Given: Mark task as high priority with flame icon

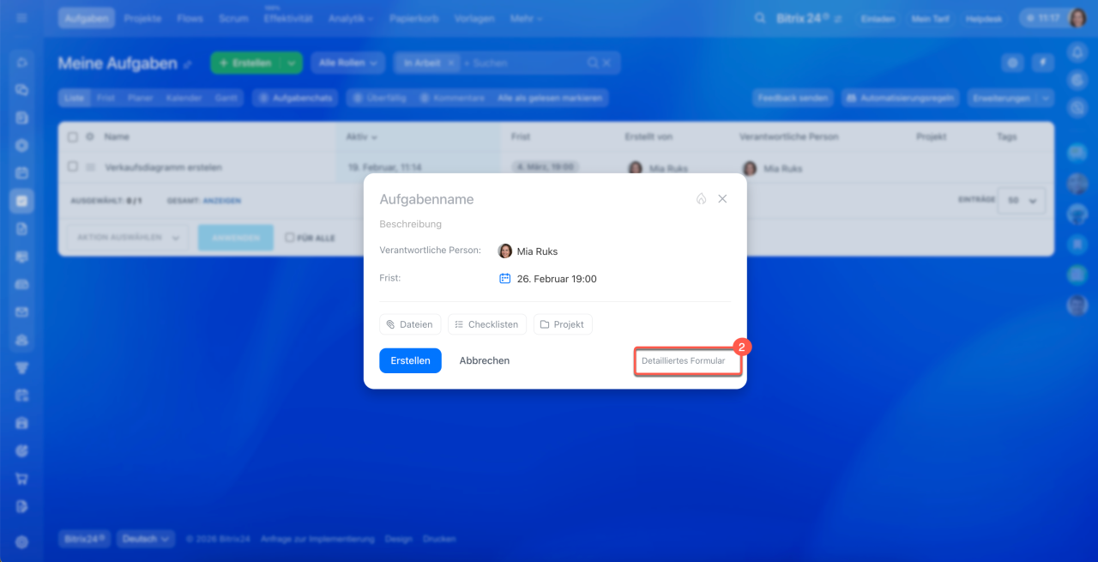Looking at the screenshot, I should pyautogui.click(x=701, y=199).
